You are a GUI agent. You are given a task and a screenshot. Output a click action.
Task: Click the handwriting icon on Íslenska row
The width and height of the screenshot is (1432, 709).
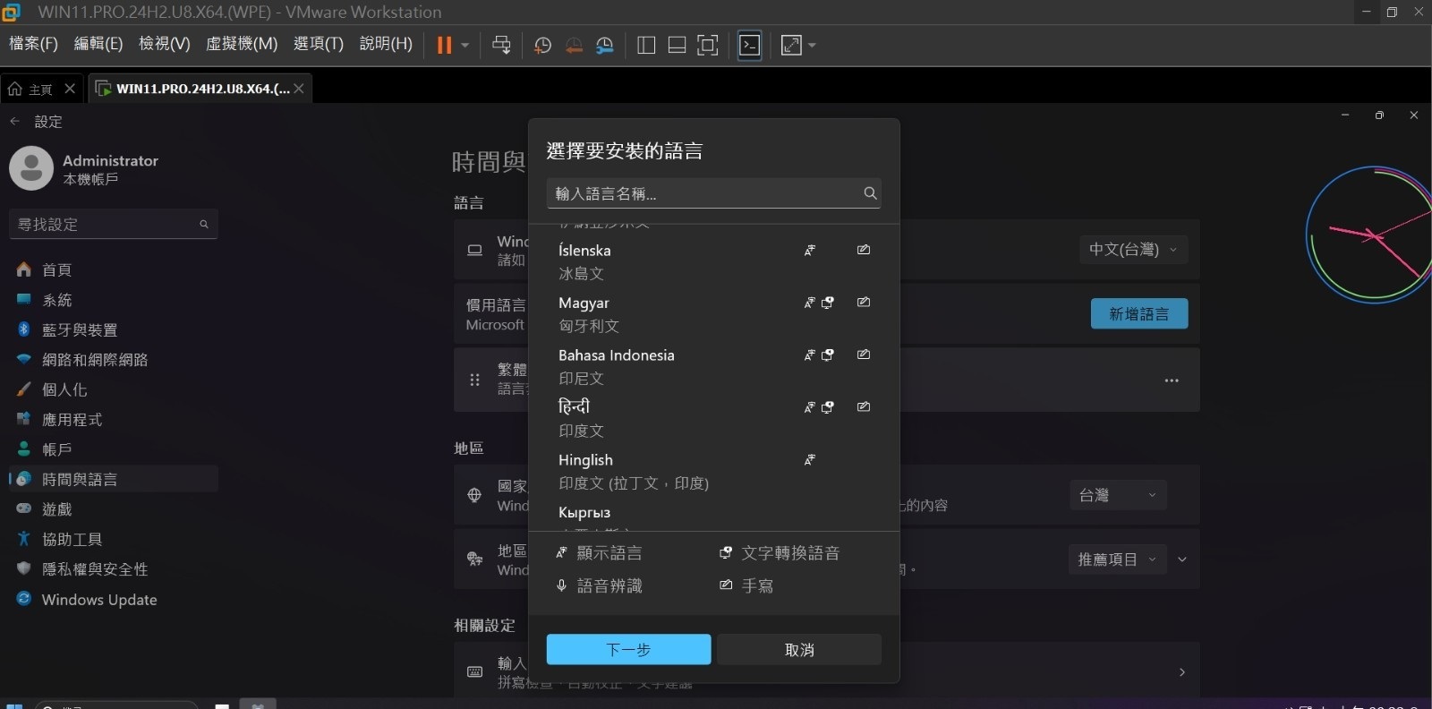(x=864, y=250)
